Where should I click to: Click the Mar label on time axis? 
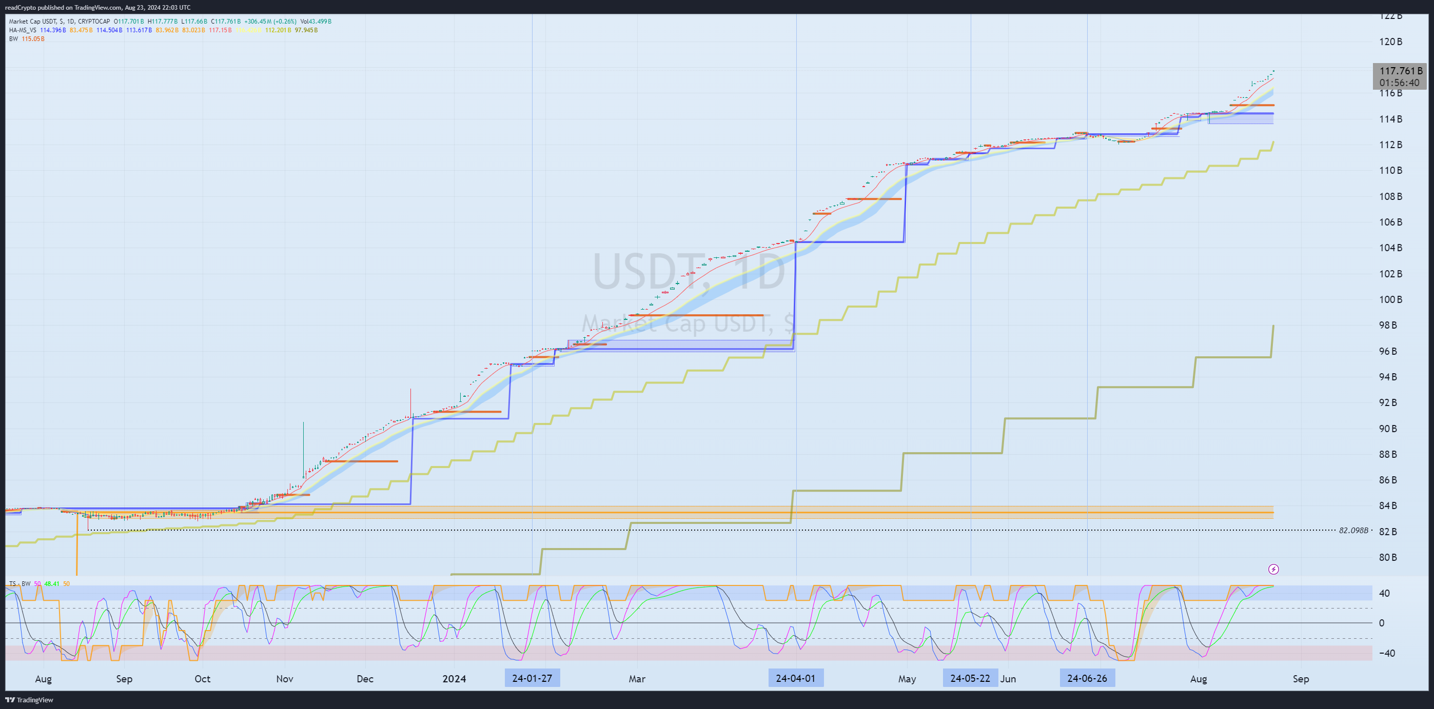[x=637, y=678]
